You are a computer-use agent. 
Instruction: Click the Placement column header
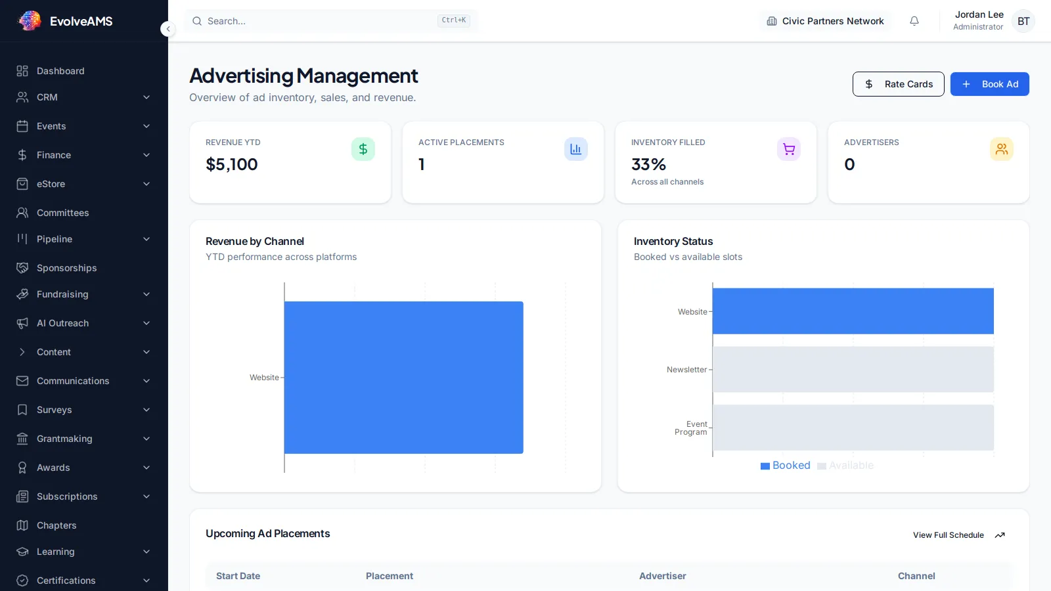[x=390, y=576]
